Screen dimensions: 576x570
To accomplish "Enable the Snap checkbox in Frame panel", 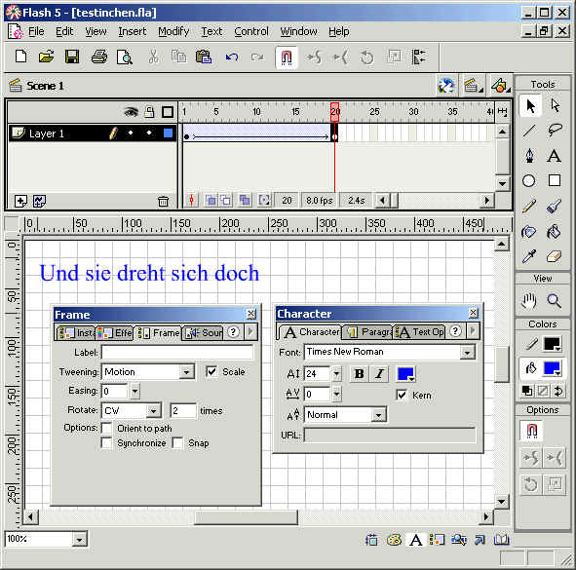I will 177,443.
